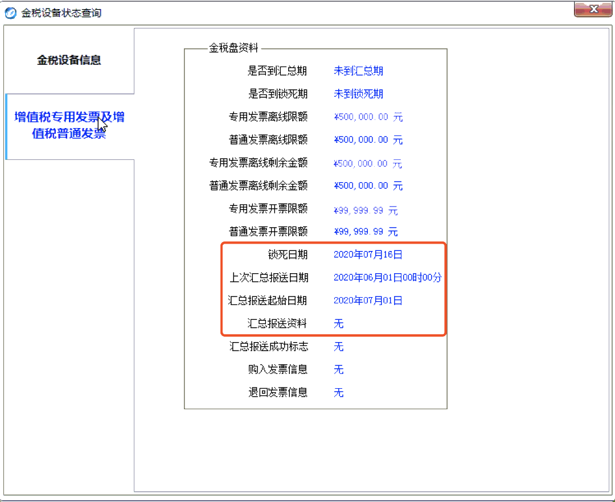Click the 金税设备状态查询 window title
This screenshot has width=615, height=502.
(x=61, y=13)
